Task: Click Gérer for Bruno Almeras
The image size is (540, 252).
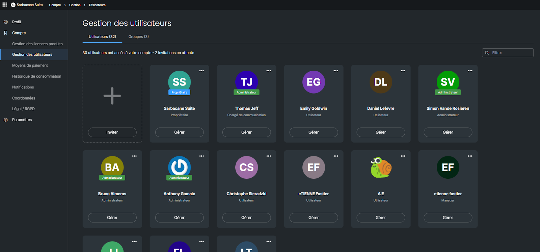Action: coord(112,218)
